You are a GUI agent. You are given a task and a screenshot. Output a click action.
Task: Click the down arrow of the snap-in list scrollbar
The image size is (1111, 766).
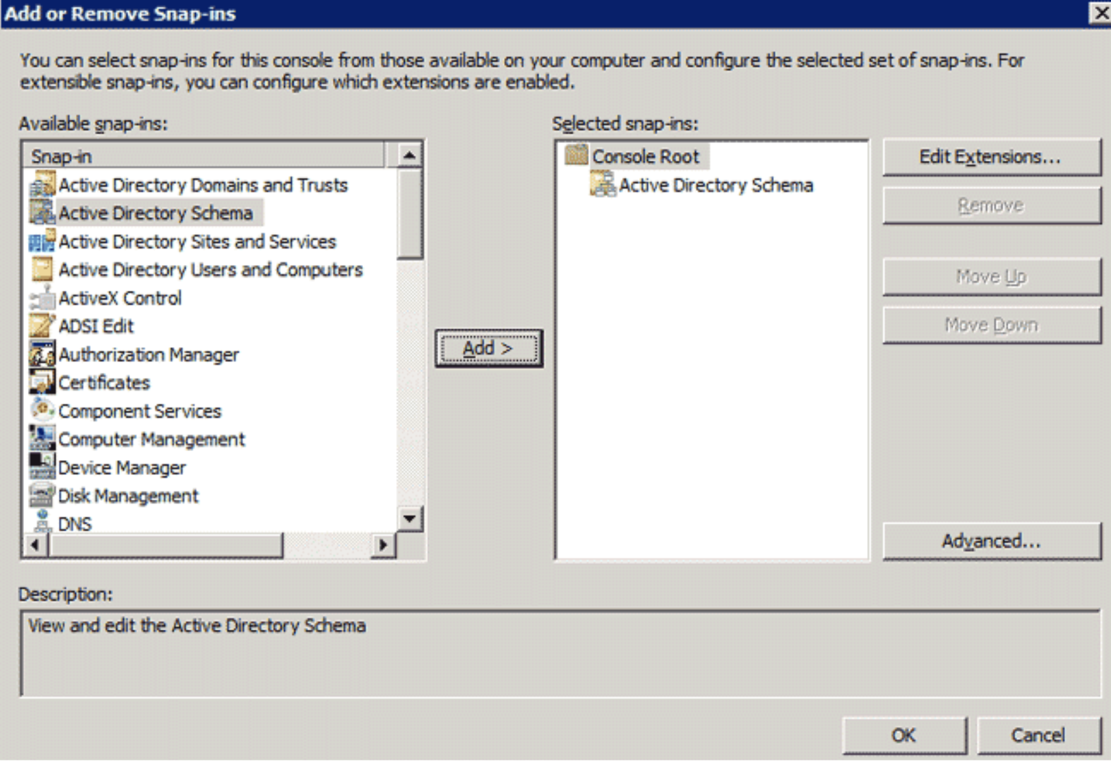tap(409, 518)
